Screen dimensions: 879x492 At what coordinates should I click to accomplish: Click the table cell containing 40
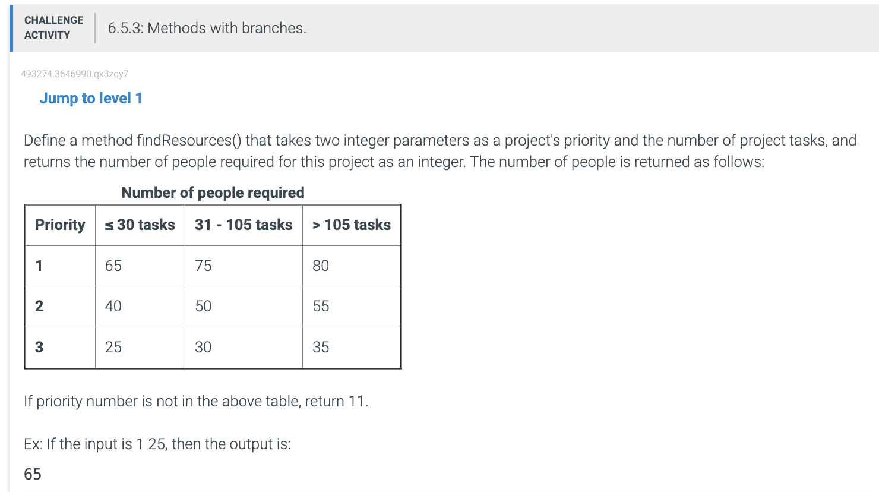[140, 307]
